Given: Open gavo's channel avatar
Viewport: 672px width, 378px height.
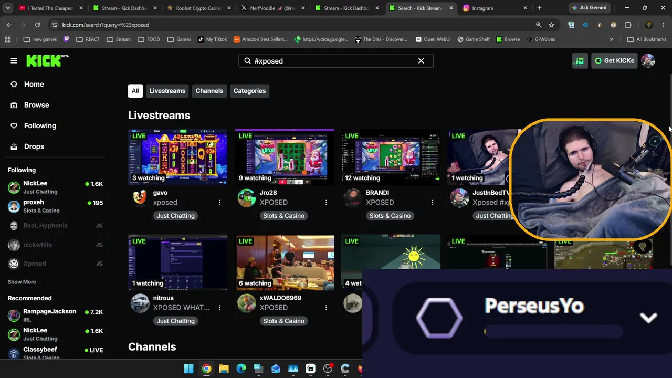Looking at the screenshot, I should pos(140,197).
